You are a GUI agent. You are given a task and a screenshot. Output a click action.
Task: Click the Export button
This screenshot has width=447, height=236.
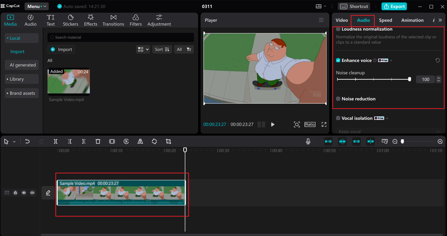(394, 6)
